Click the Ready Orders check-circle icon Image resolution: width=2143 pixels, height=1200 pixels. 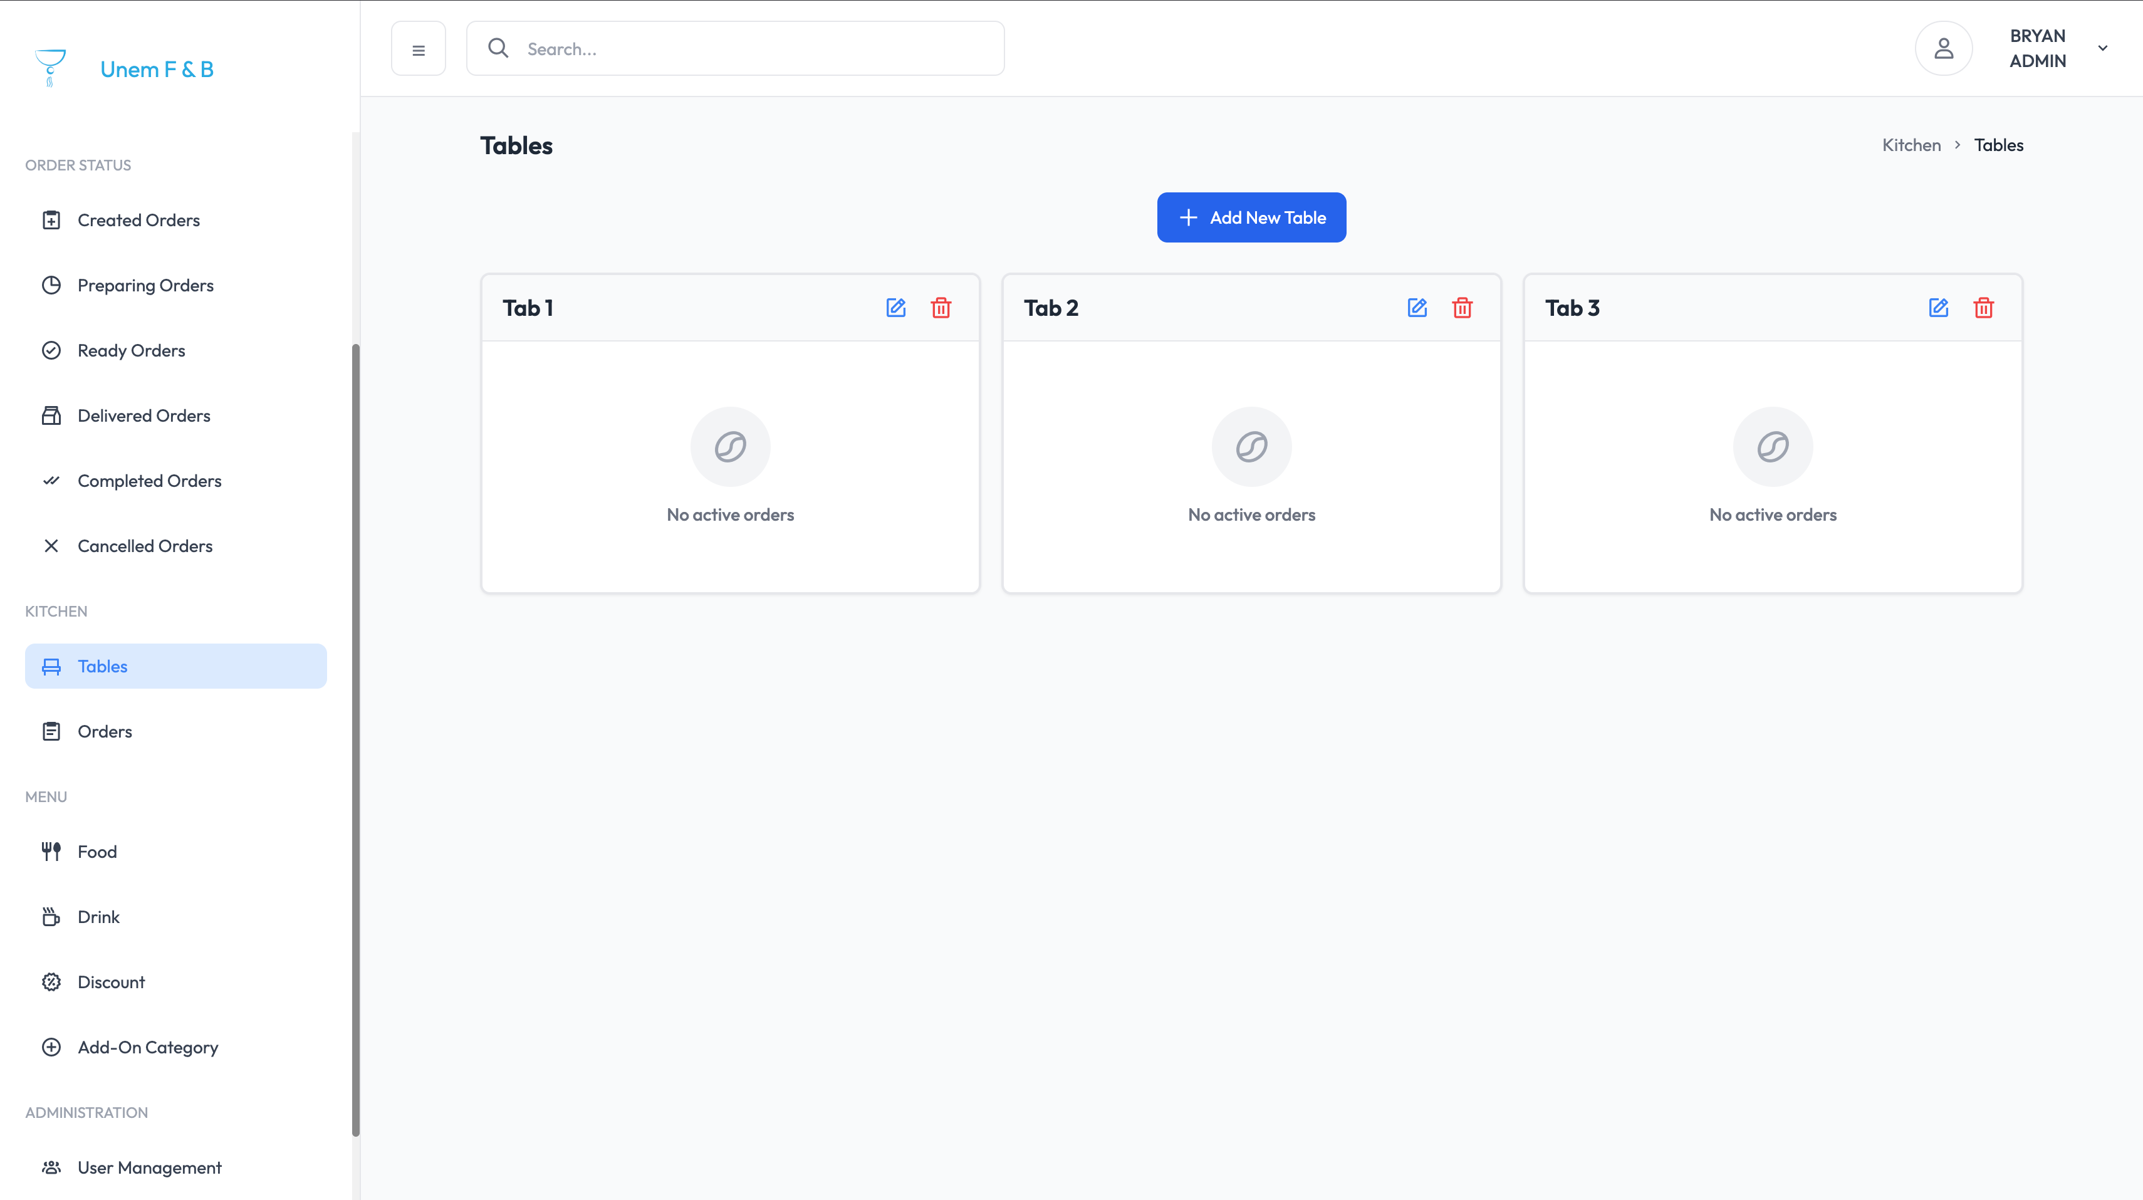point(51,350)
